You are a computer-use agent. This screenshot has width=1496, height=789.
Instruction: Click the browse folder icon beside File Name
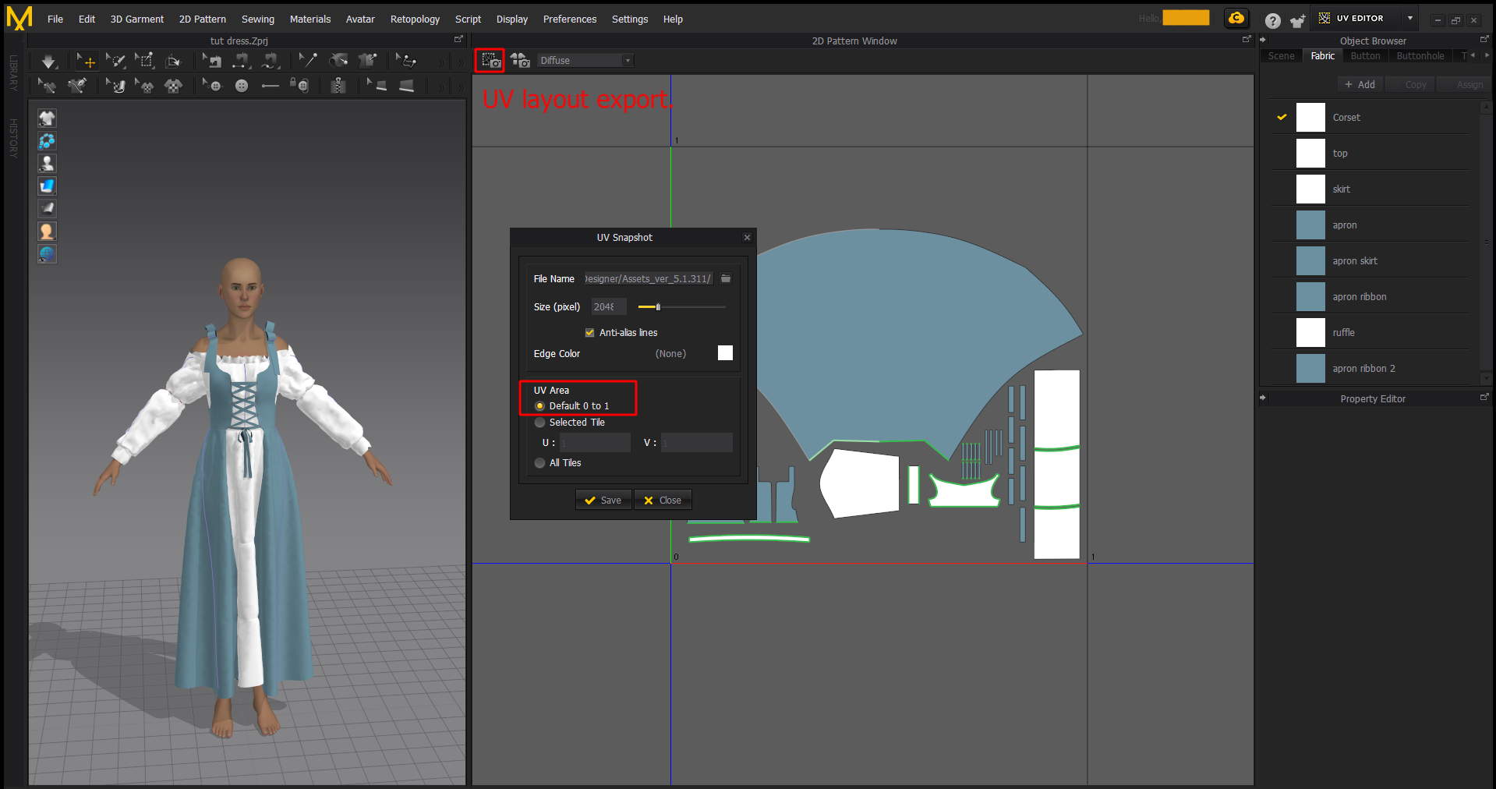pyautogui.click(x=726, y=278)
